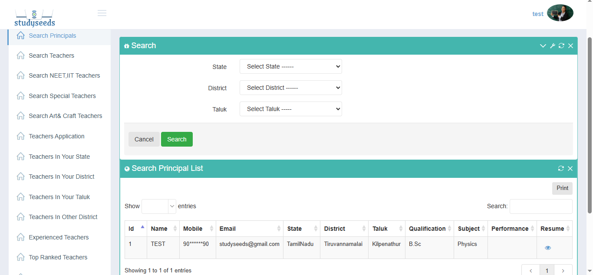This screenshot has width=593, height=275.
Task: Open Teachers Application menu item
Action: coord(56,136)
